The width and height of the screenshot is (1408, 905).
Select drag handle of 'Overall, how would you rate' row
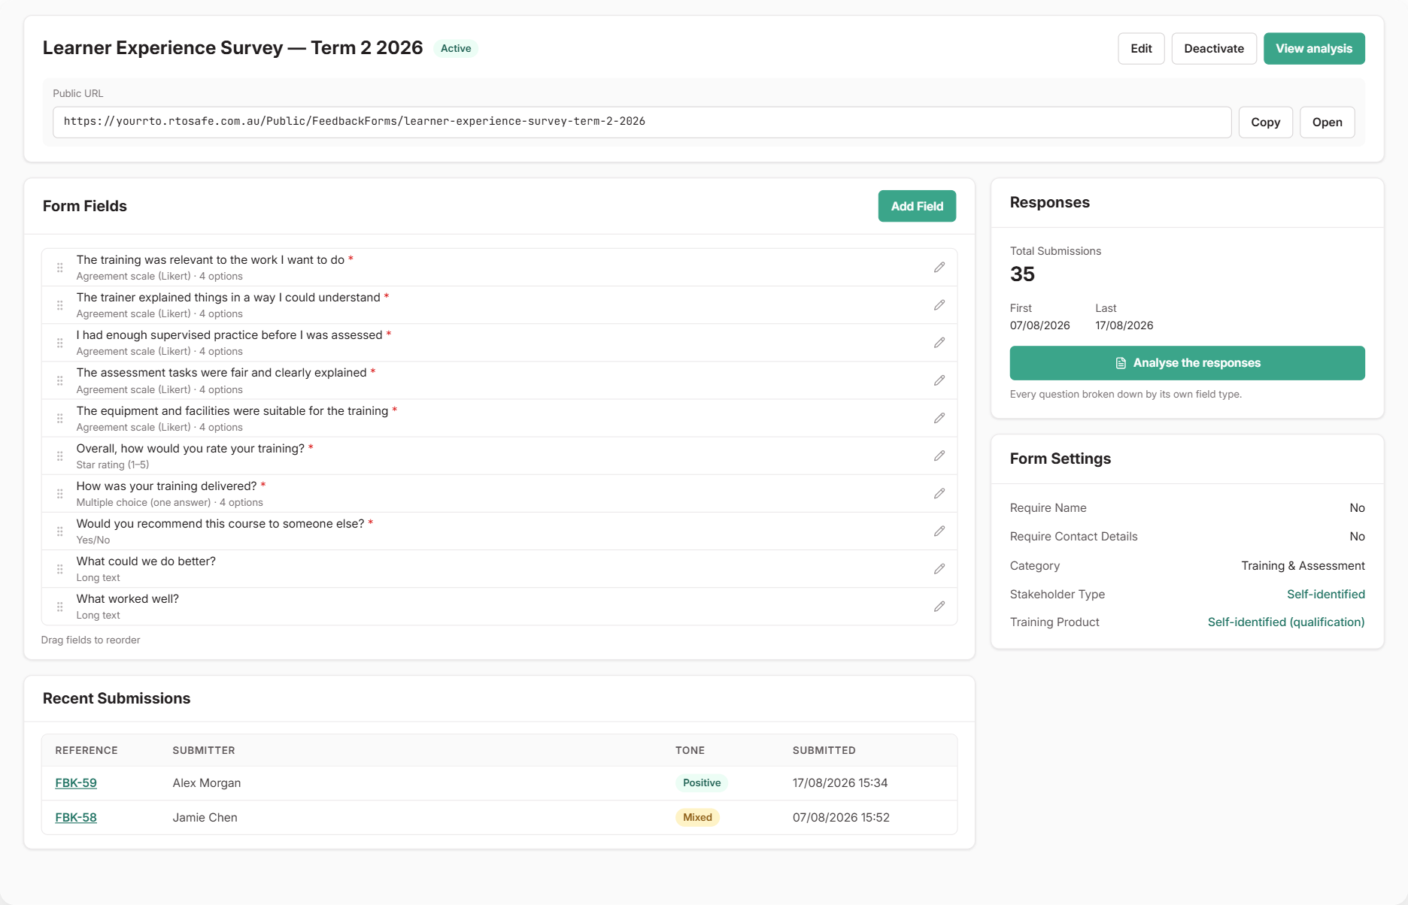[60, 456]
